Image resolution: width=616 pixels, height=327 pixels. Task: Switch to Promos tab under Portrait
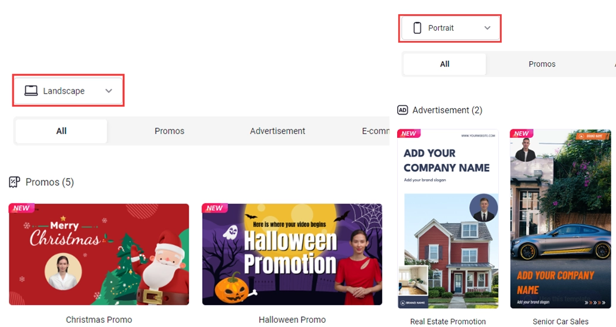point(542,64)
